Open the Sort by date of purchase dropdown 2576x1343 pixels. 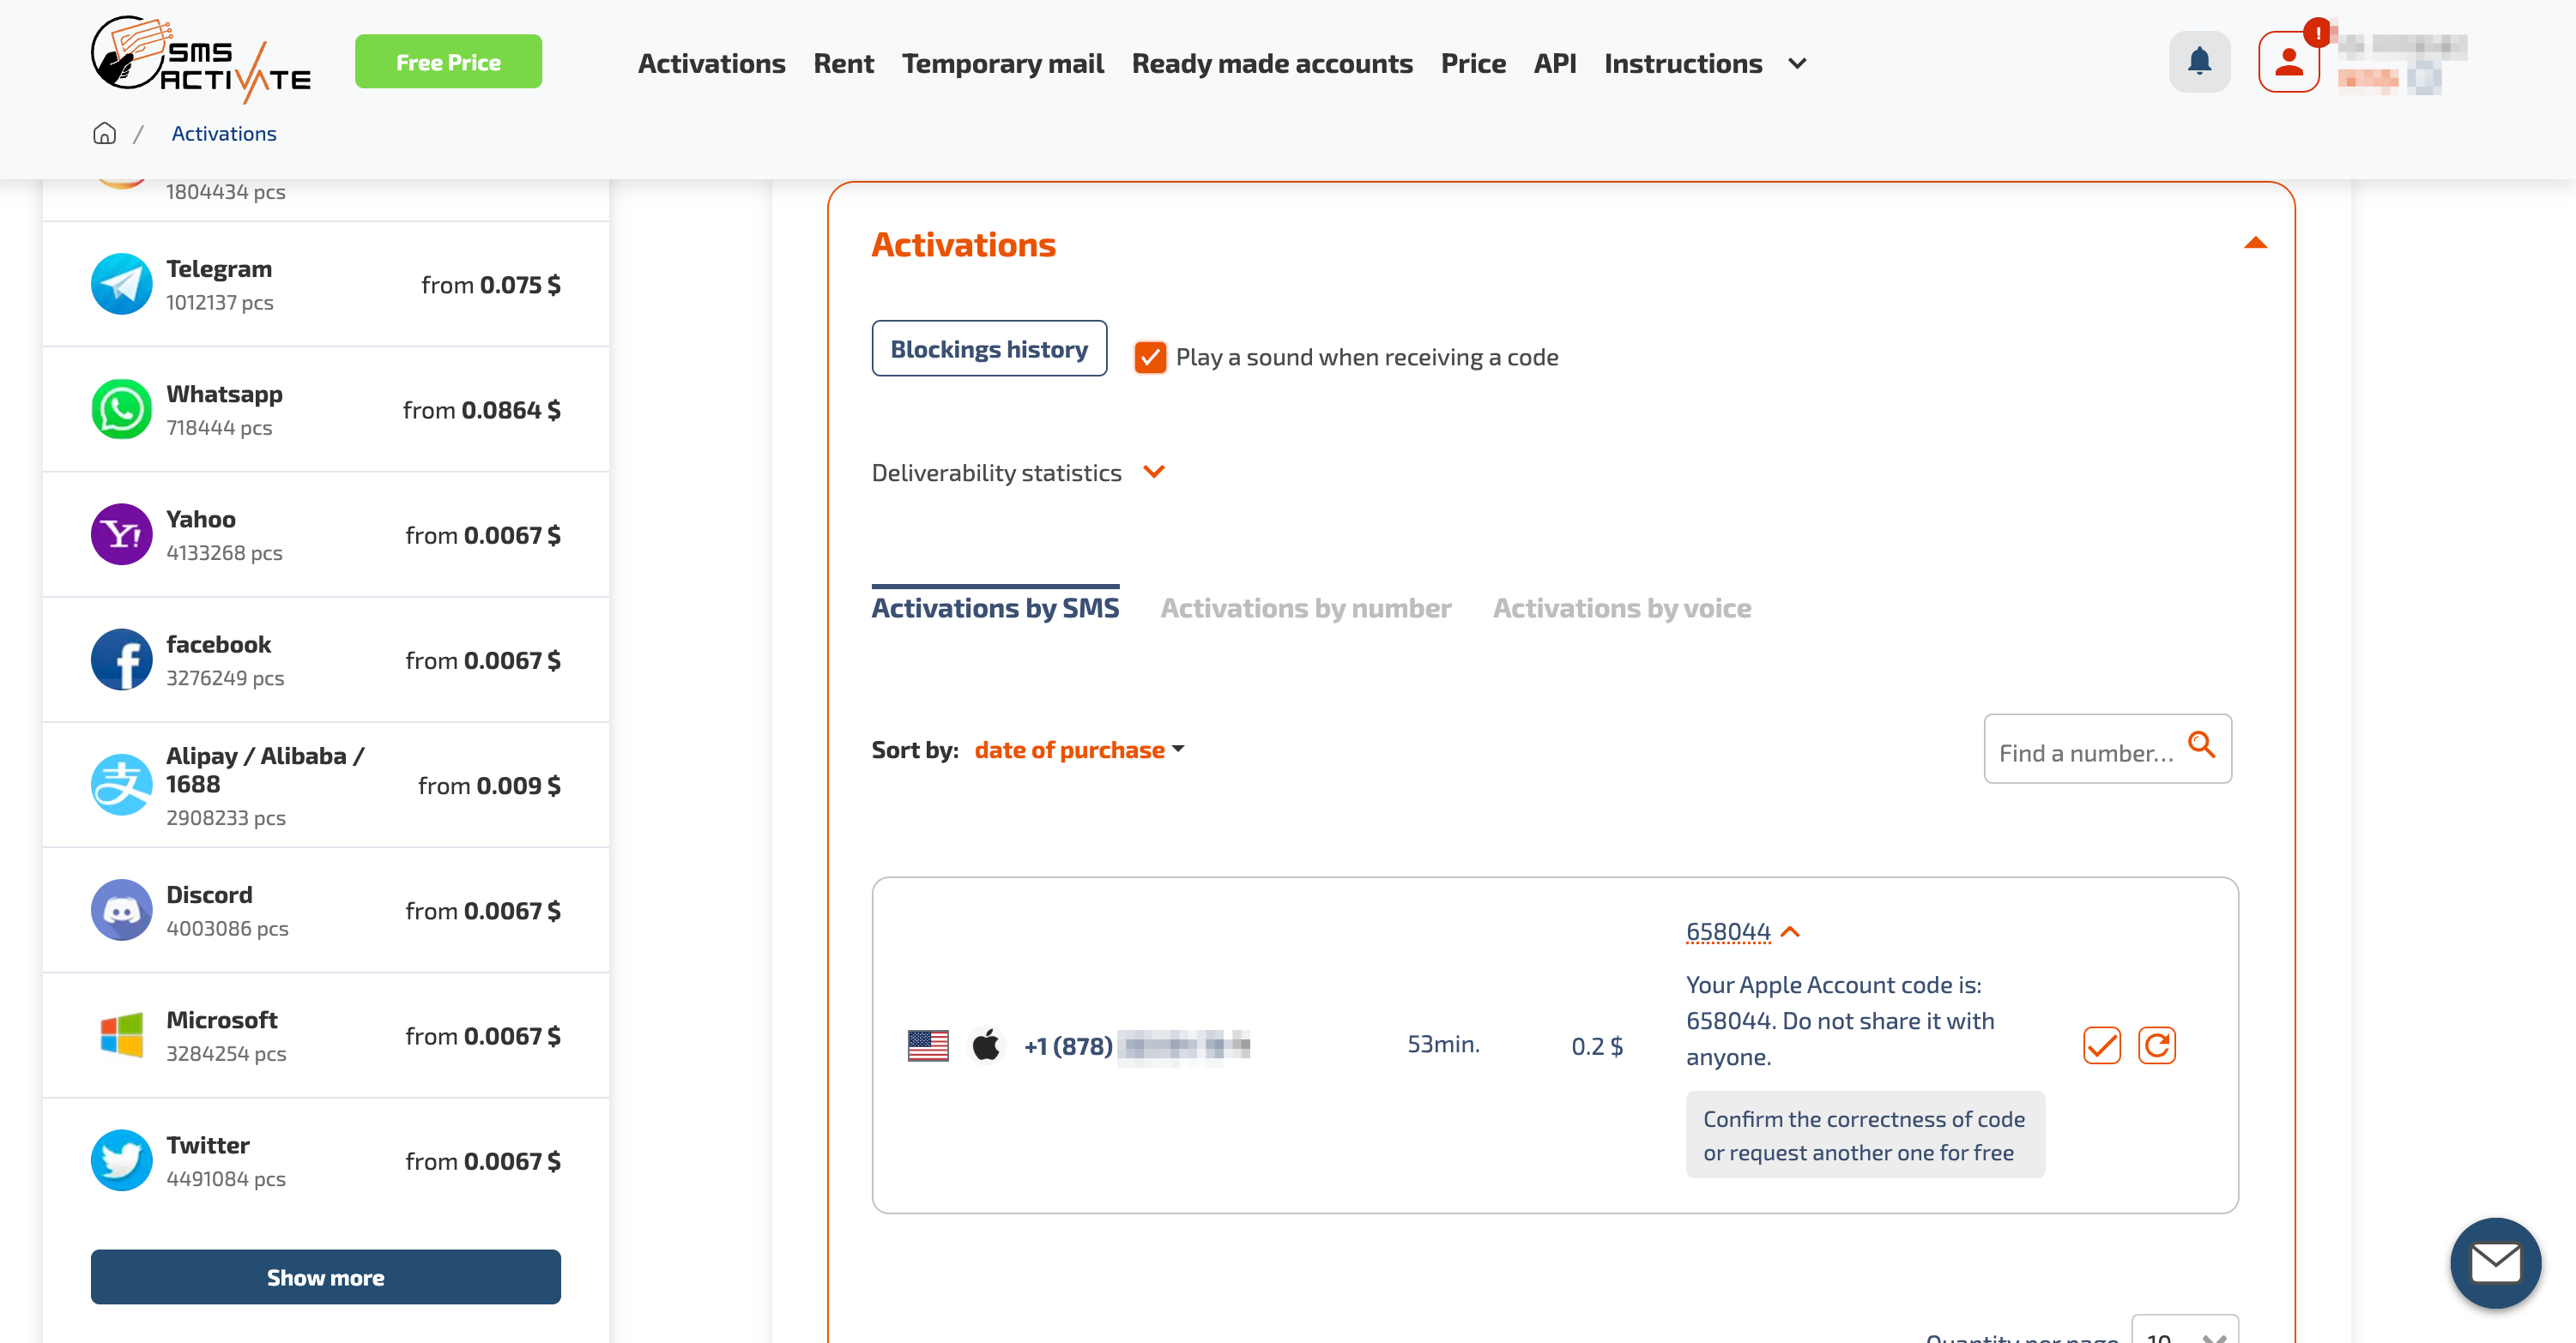[1079, 750]
